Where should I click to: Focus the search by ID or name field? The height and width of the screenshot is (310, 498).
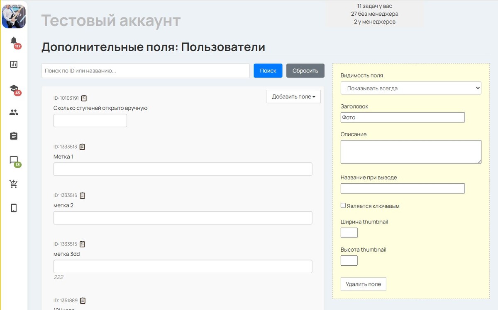(145, 71)
